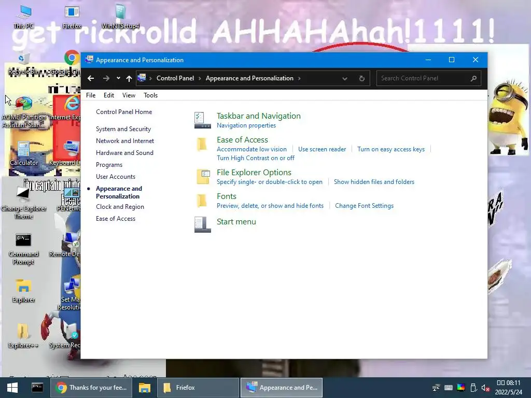Open System and Security category

[123, 129]
